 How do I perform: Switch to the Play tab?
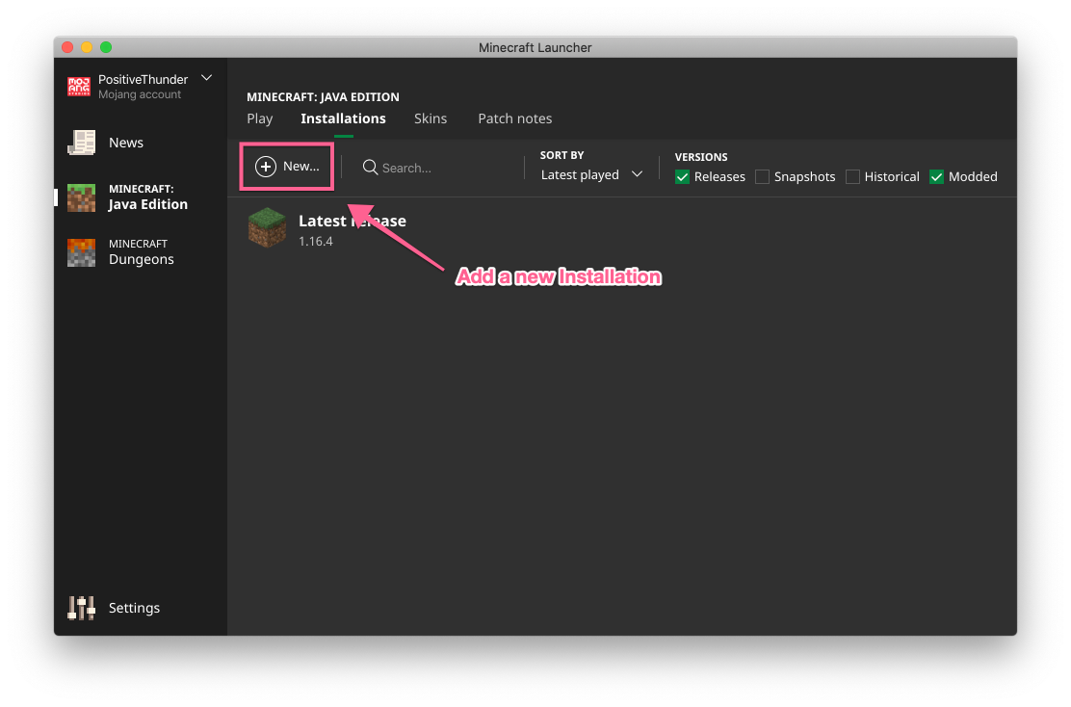tap(259, 118)
